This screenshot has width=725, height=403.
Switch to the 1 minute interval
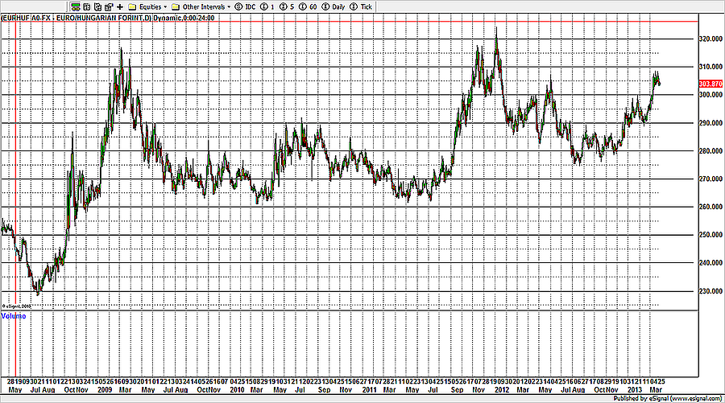pos(269,6)
